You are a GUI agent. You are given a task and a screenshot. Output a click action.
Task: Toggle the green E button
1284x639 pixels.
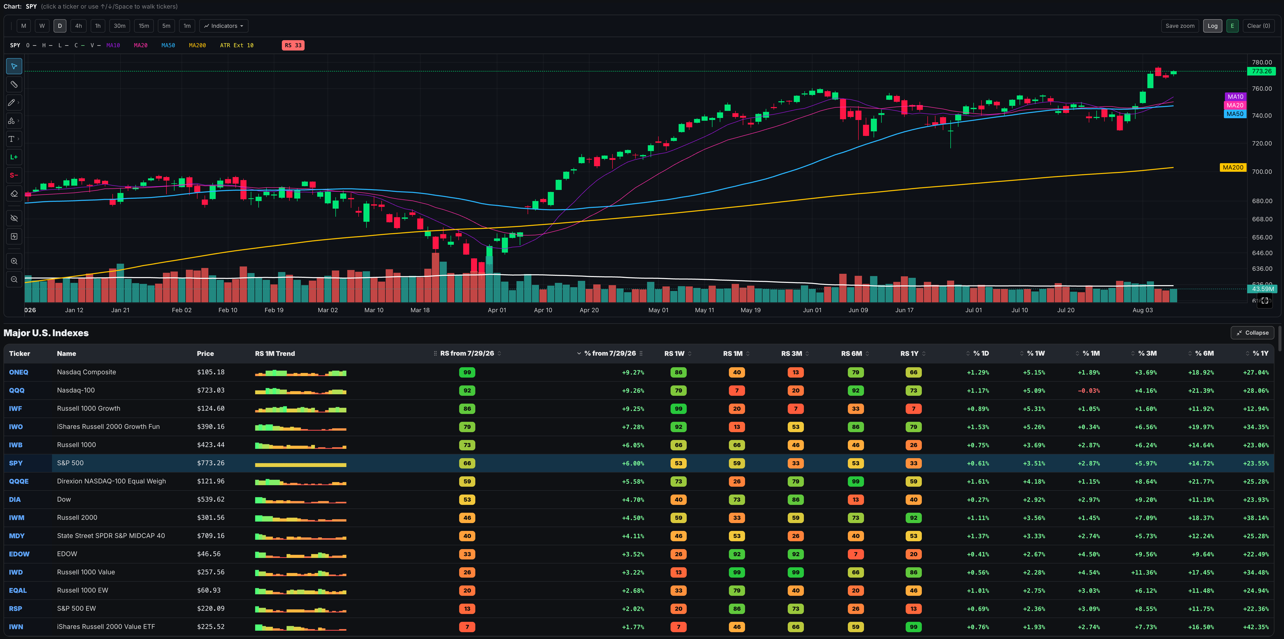(1232, 26)
